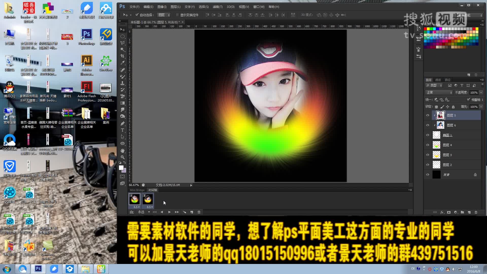Open the 文件(F) menu
This screenshot has height=274, width=487.
point(134,7)
